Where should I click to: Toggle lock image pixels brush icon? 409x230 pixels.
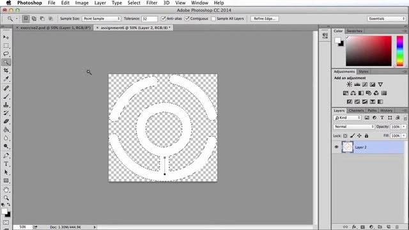tap(352, 136)
